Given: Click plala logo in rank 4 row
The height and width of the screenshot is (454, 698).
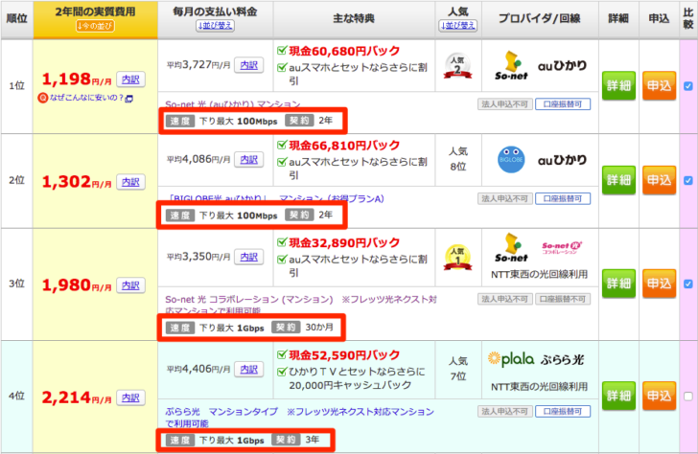Looking at the screenshot, I should pyautogui.click(x=511, y=358).
